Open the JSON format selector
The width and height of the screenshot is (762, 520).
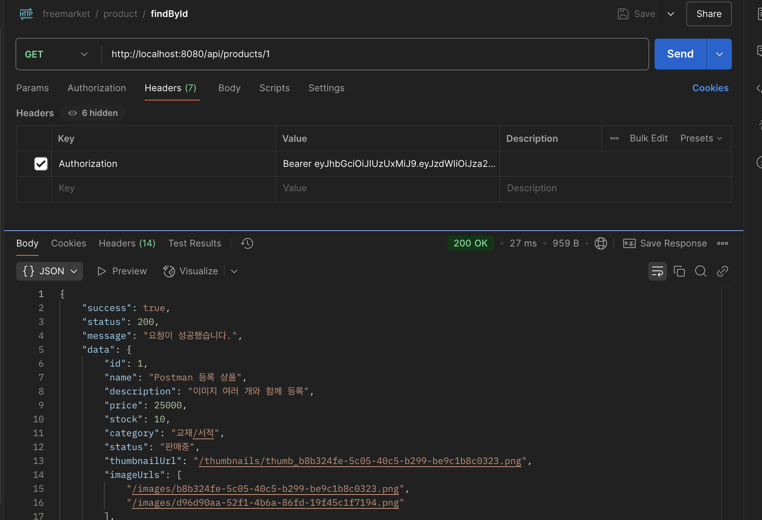point(49,271)
